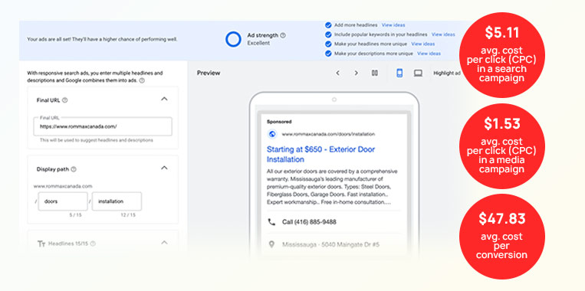
Task: Click the 'Excellent' ad strength rating text
Action: click(258, 43)
